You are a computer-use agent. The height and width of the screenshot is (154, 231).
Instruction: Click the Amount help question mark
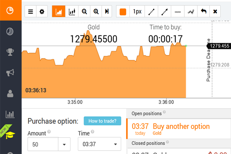pyautogui.click(x=49, y=131)
